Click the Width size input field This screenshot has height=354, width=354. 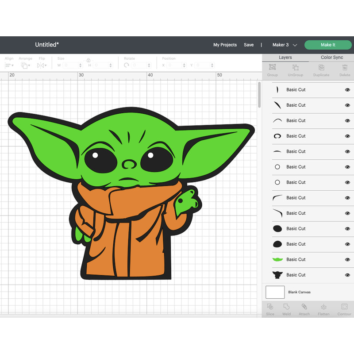(69, 64)
